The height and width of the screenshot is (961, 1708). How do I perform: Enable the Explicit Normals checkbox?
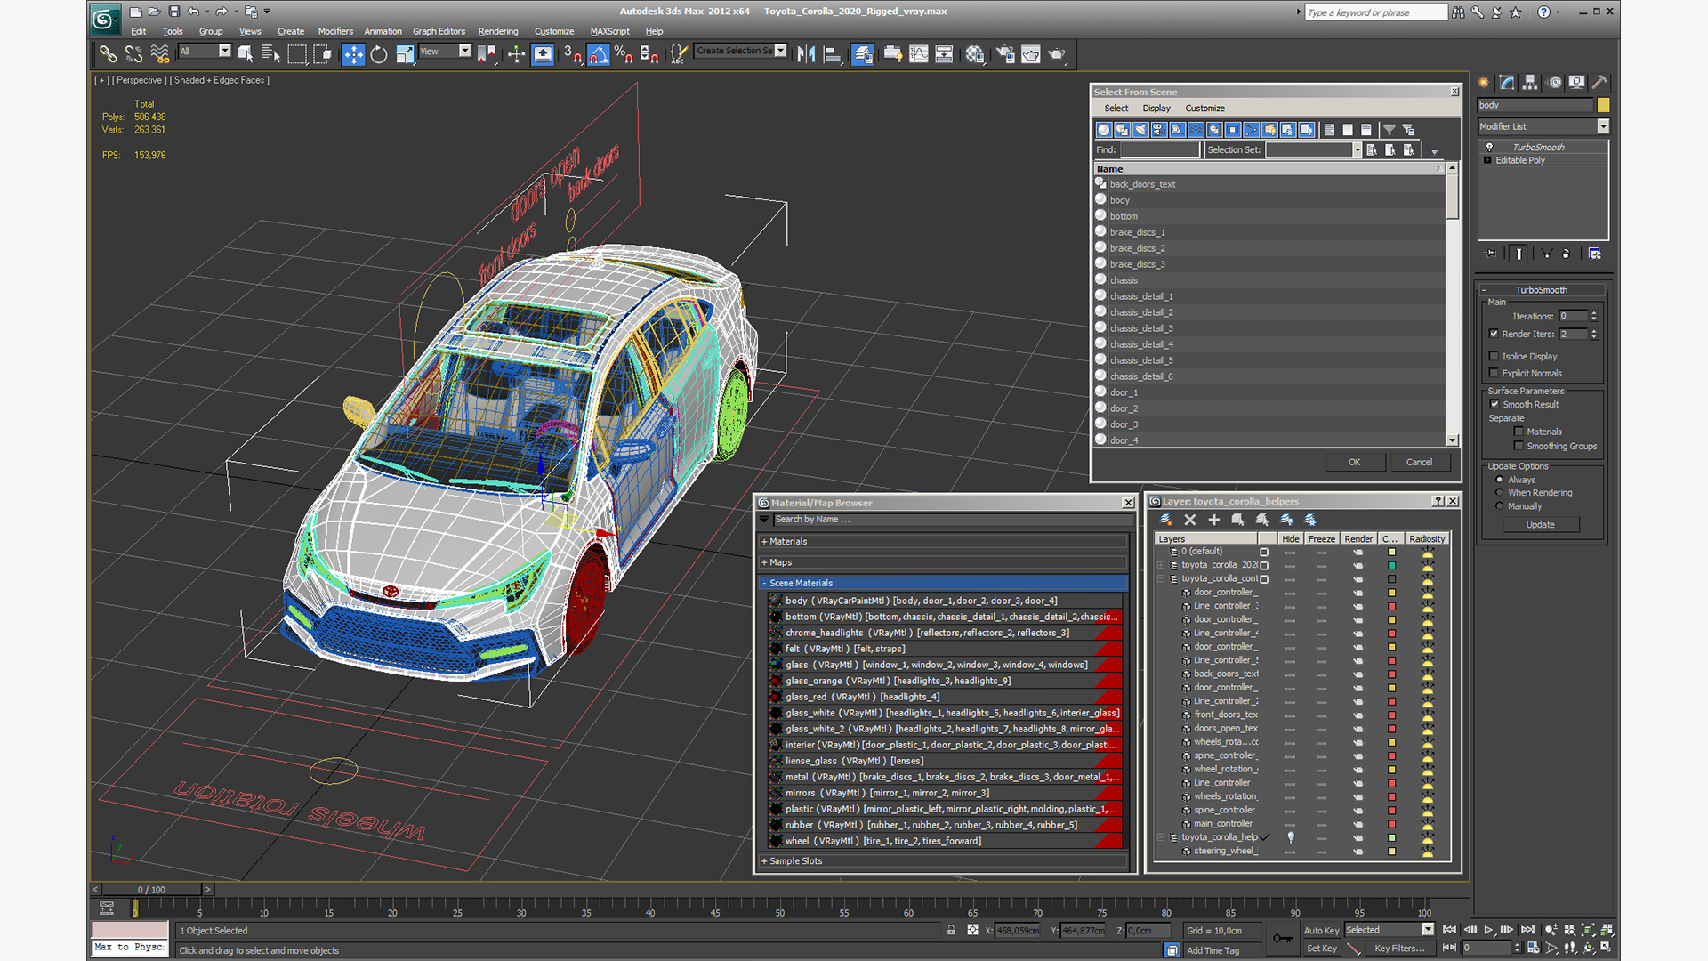pyautogui.click(x=1494, y=373)
